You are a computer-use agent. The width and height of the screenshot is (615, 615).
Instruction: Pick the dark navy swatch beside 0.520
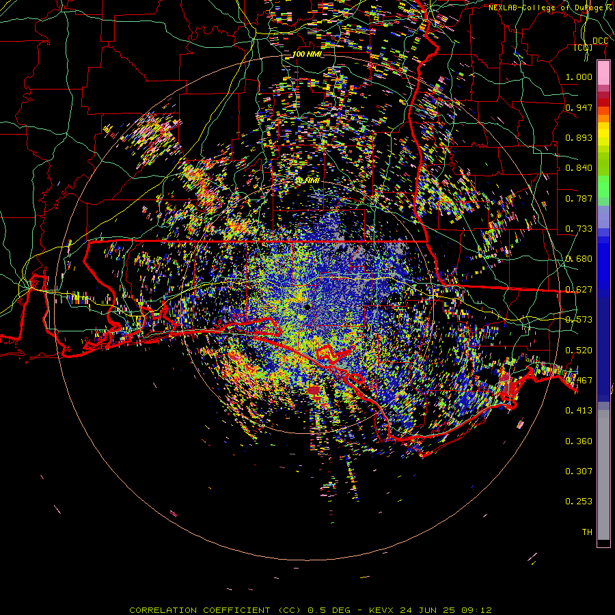point(603,349)
